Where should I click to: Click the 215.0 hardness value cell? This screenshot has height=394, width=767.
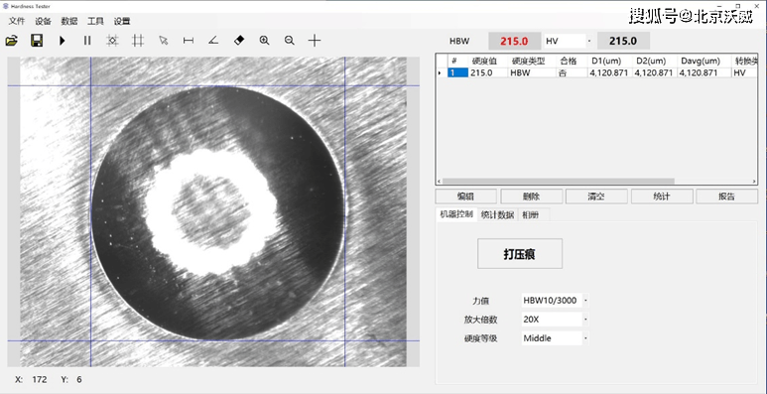tap(488, 72)
